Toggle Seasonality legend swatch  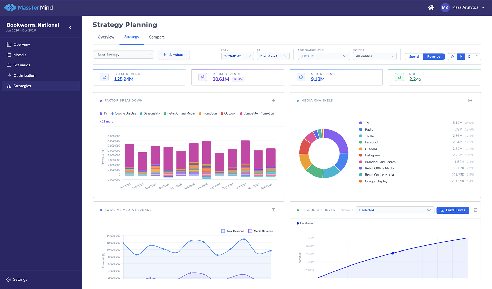(141, 113)
